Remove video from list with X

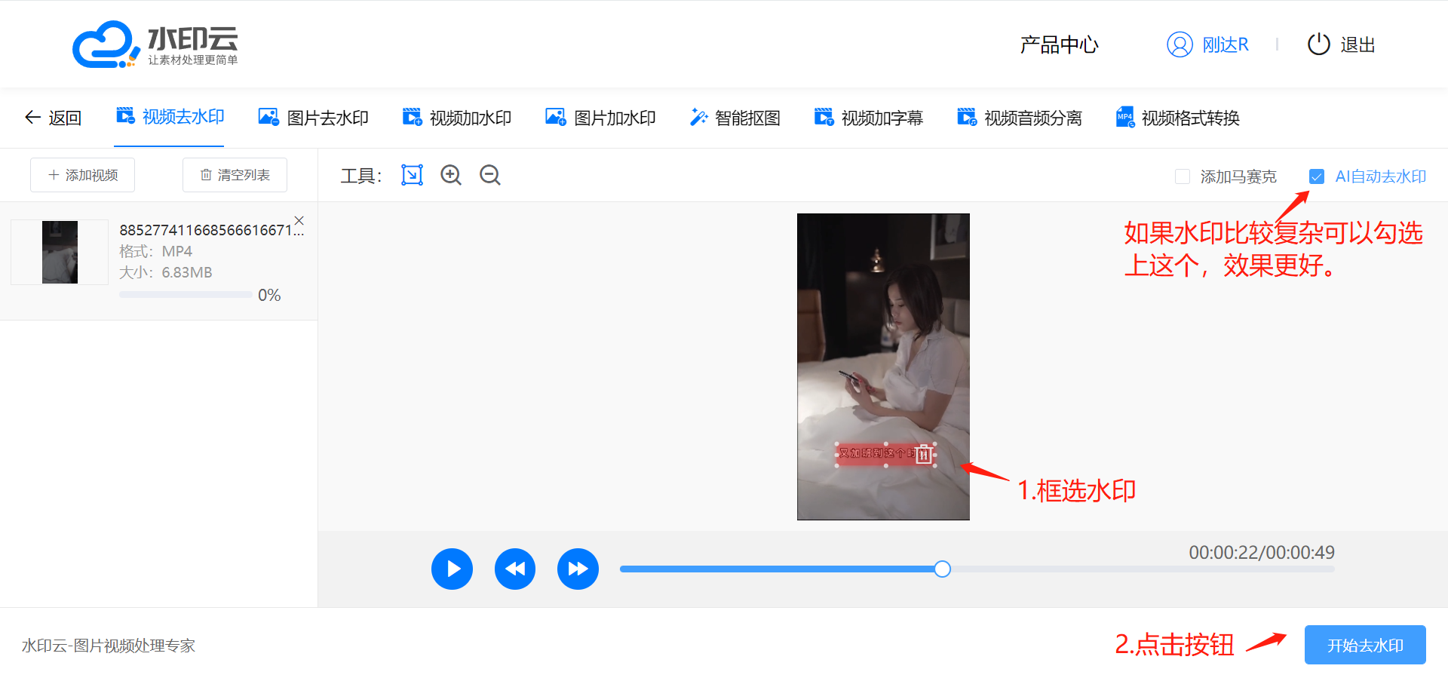coord(299,220)
